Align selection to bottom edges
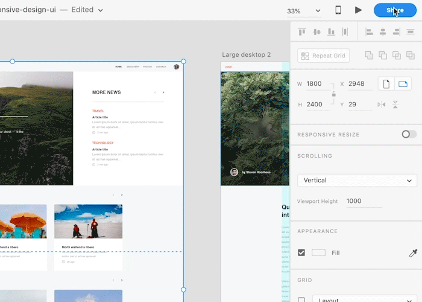 tap(331, 32)
